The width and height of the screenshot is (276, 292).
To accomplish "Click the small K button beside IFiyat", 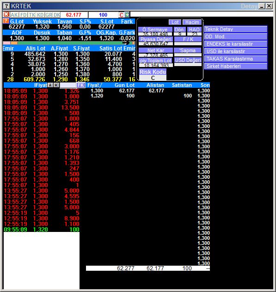I will pyautogui.click(x=56, y=85).
